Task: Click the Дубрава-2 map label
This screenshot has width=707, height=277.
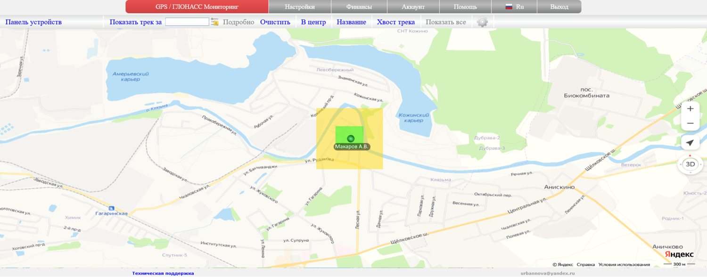Action: (487, 138)
